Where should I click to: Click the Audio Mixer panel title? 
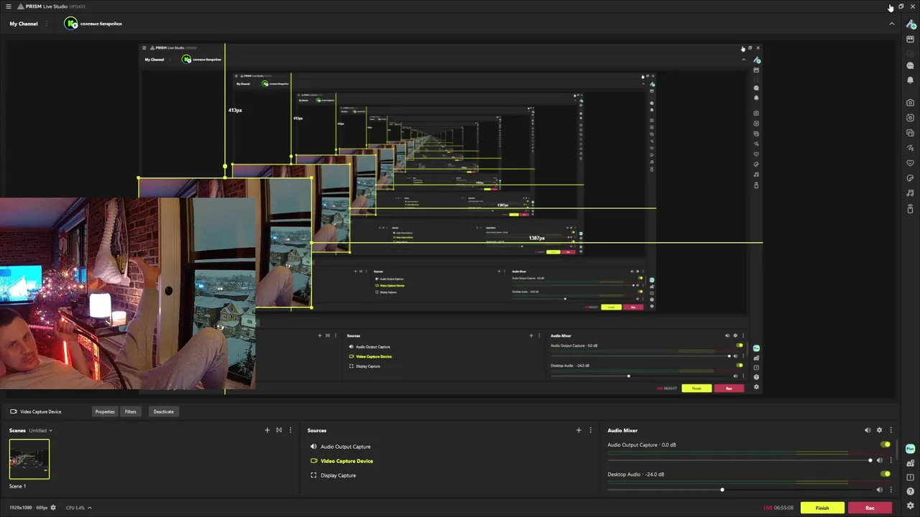click(622, 430)
